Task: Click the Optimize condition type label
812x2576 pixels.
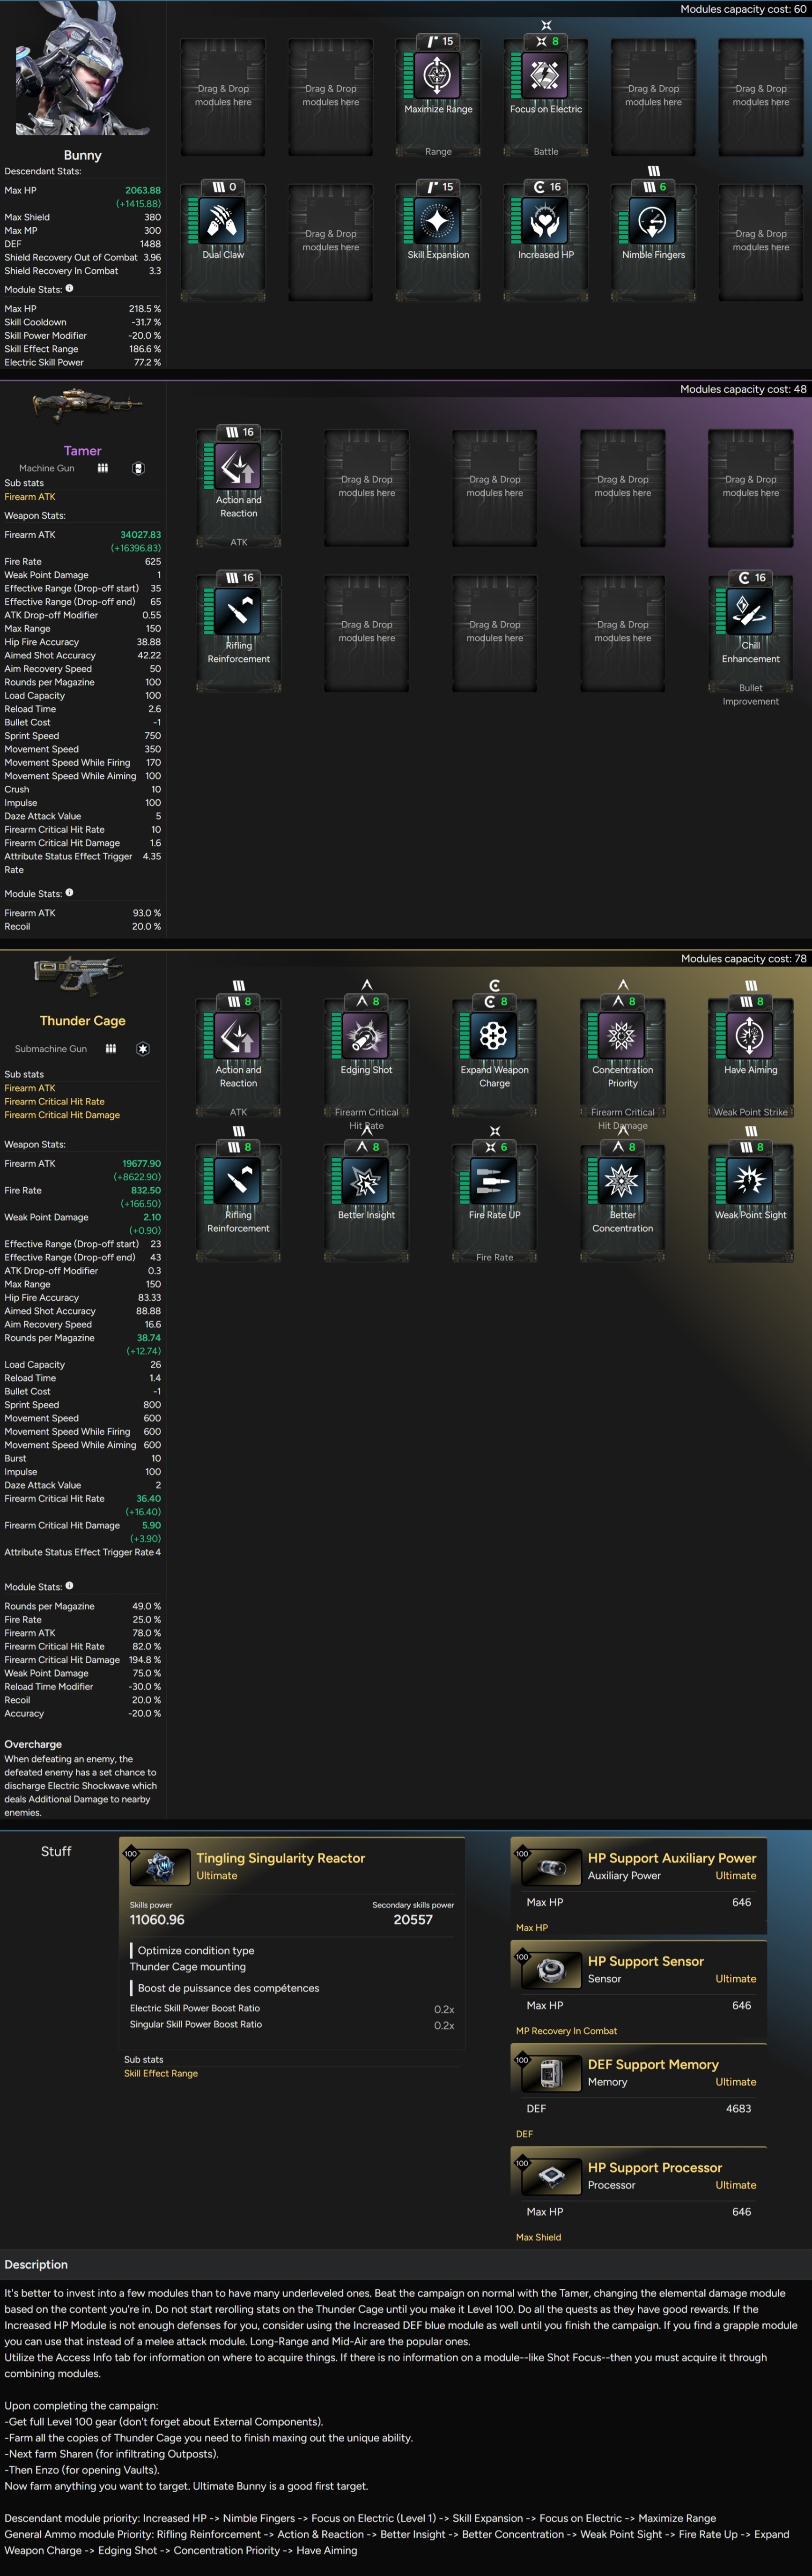Action: point(196,1950)
